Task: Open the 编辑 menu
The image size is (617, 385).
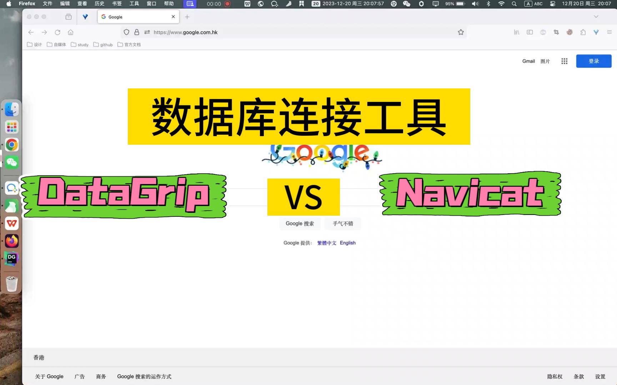Action: (65, 4)
